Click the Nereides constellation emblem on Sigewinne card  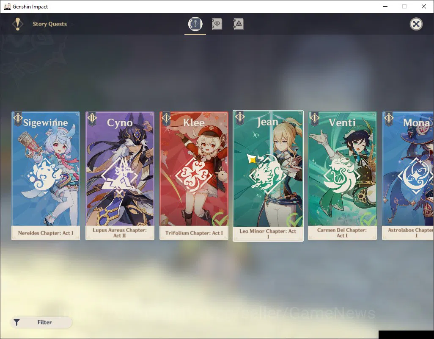pos(45,176)
